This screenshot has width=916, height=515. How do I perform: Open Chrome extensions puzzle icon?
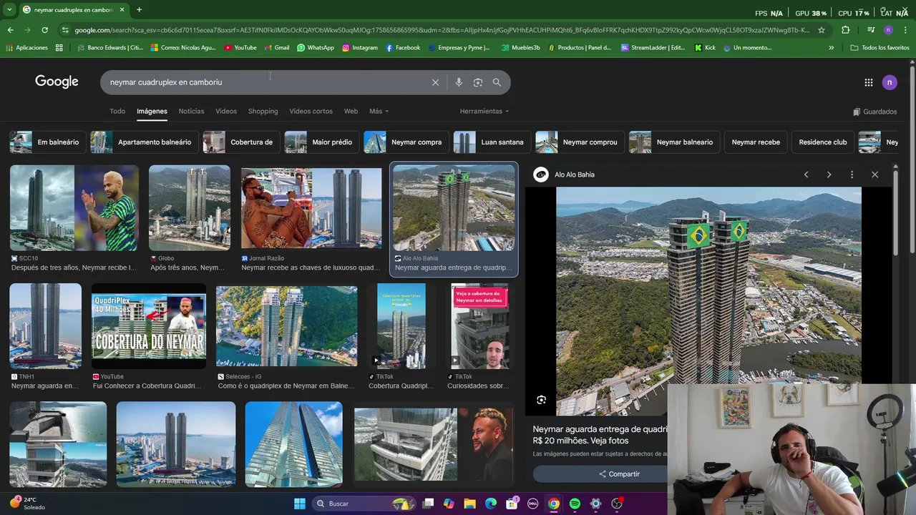click(x=845, y=30)
